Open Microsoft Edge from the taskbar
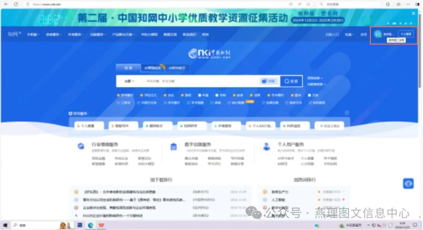This screenshot has height=230, width=423. point(90,225)
